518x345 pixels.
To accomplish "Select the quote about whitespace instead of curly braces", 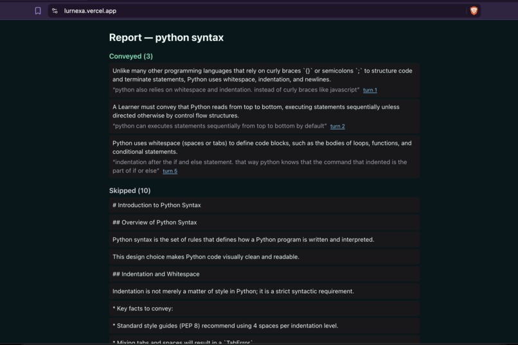I will [236, 90].
